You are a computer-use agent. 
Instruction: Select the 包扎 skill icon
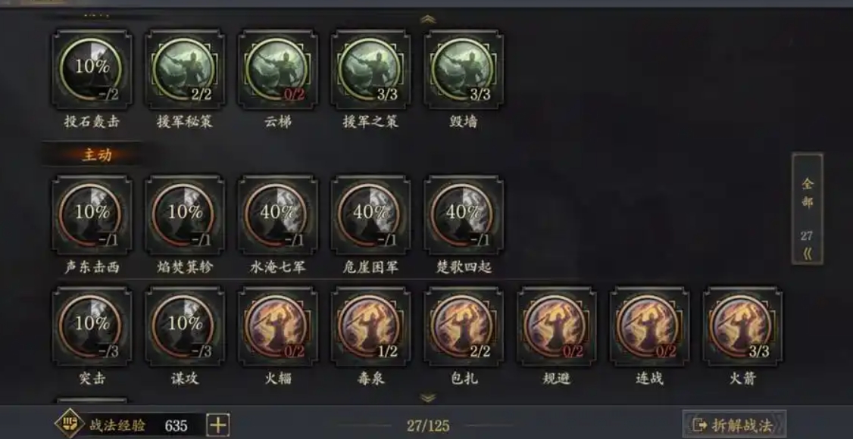pos(464,326)
